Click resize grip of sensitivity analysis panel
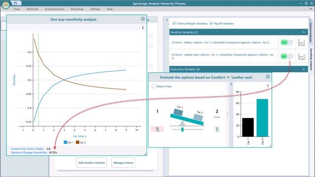 [x=145, y=154]
